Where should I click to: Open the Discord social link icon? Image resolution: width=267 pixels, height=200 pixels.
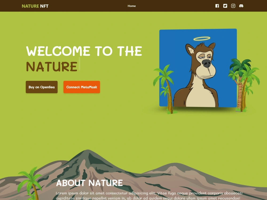pyautogui.click(x=241, y=6)
